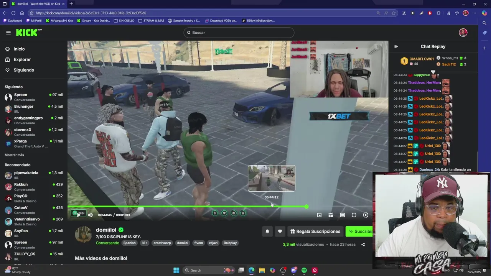The image size is (491, 276).
Task: Select the Spanish tag
Action: 130,243
